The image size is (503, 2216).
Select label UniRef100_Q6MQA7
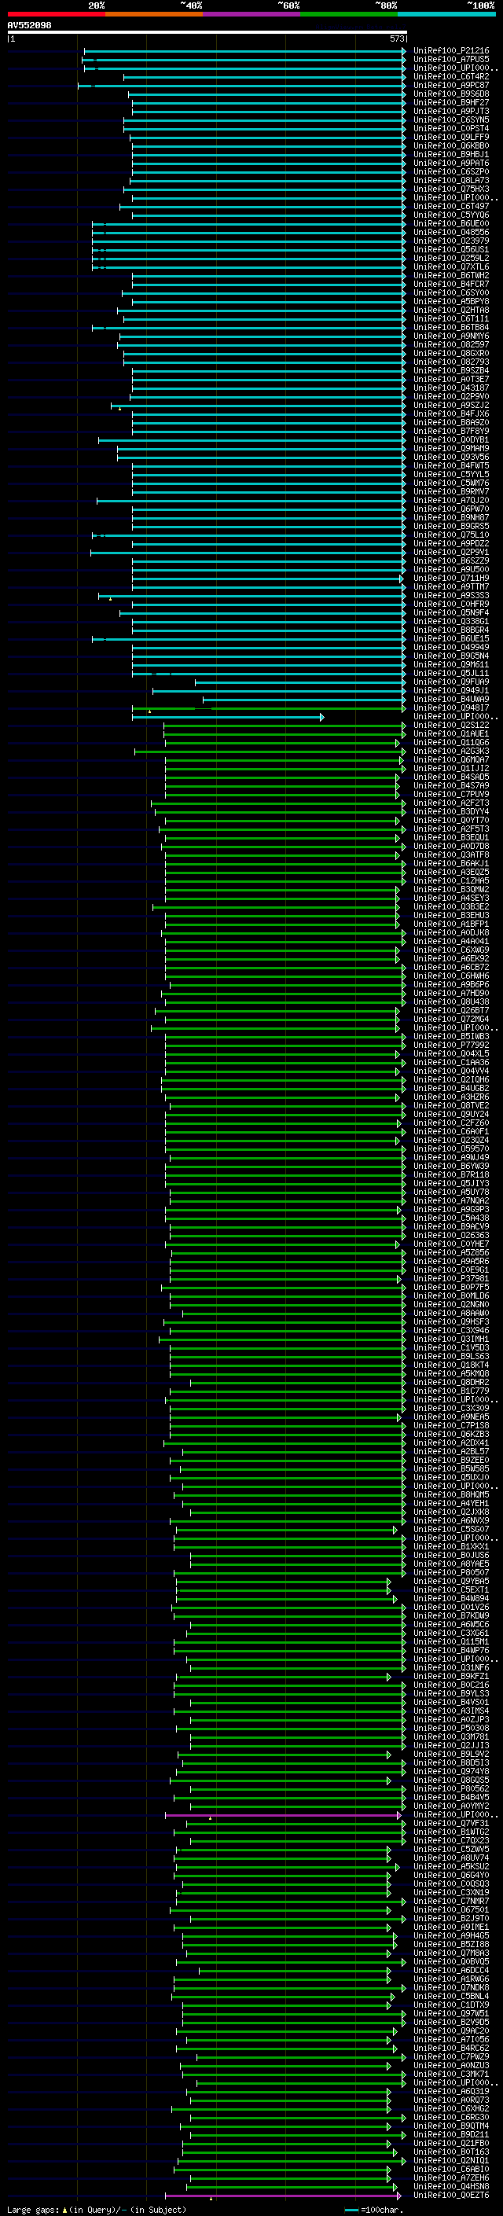[x=450, y=759]
